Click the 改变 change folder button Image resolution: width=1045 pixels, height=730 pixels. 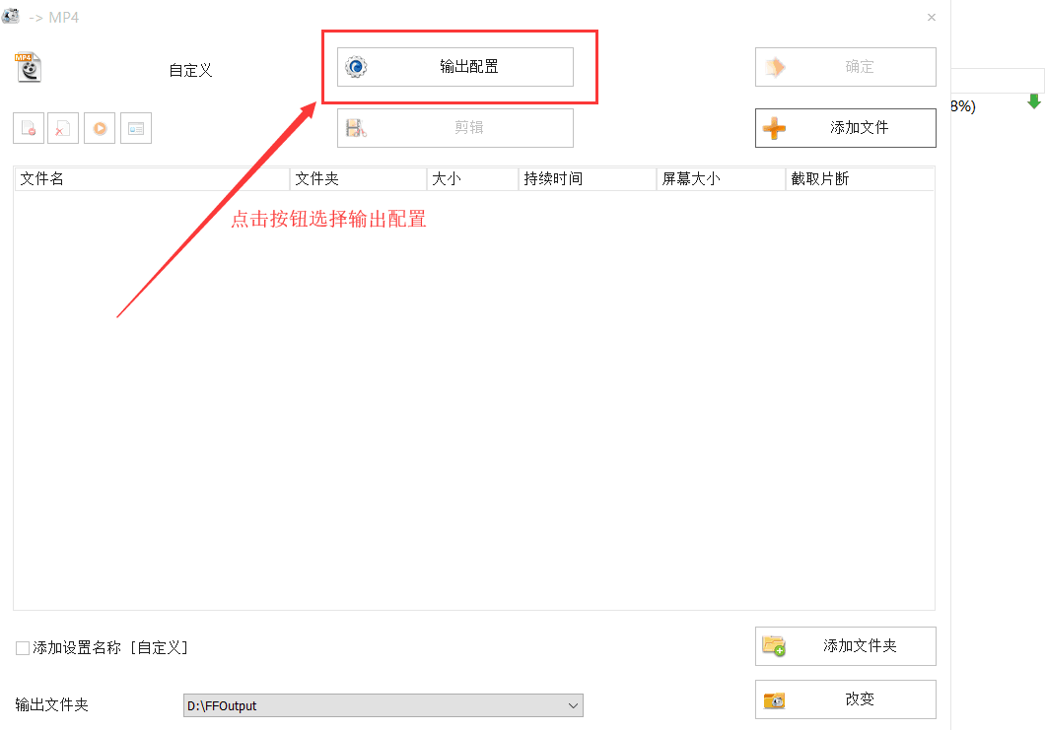845,699
